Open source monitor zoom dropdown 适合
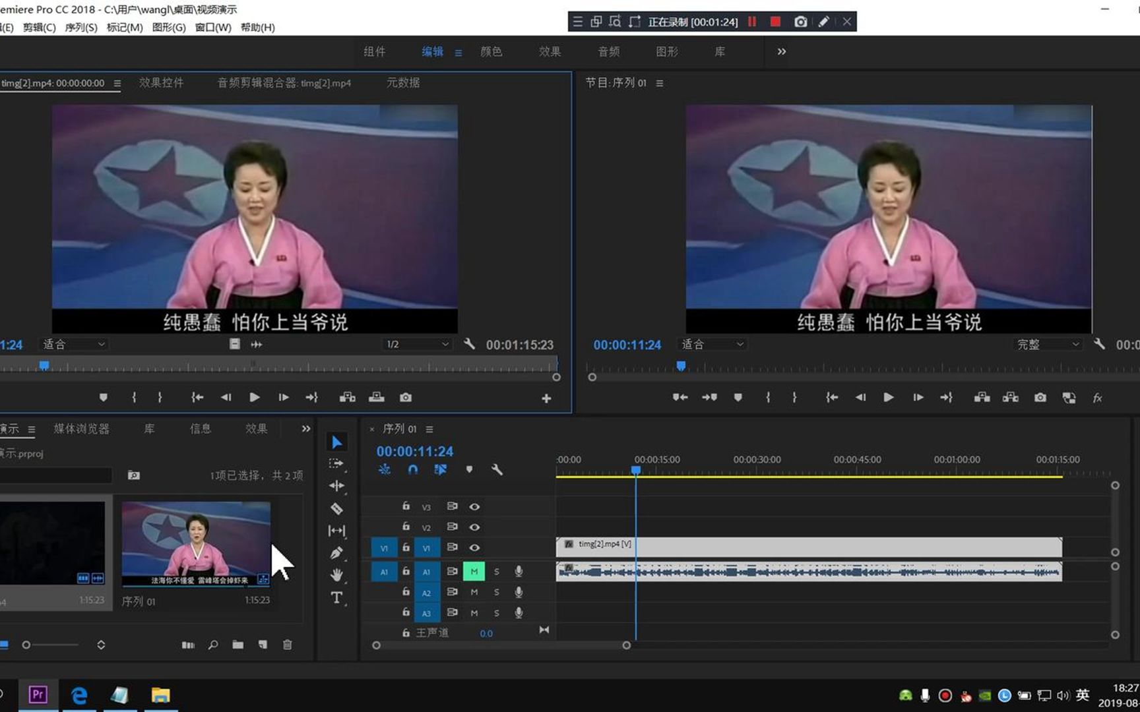This screenshot has width=1140, height=712. tap(73, 344)
